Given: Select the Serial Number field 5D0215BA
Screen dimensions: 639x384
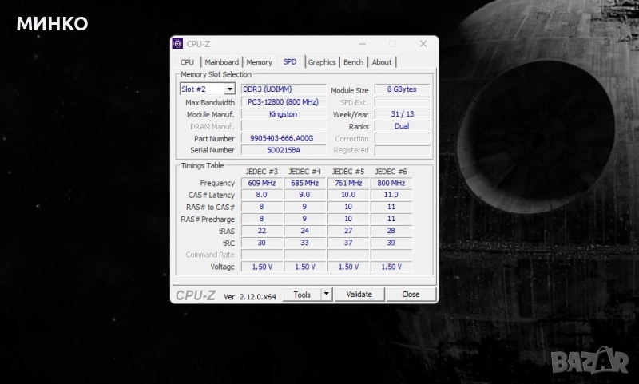Looking at the screenshot, I should point(283,150).
